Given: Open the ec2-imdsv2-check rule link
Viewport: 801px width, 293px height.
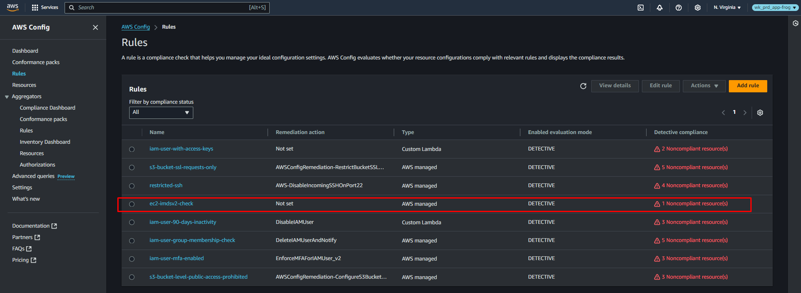Looking at the screenshot, I should pyautogui.click(x=171, y=204).
